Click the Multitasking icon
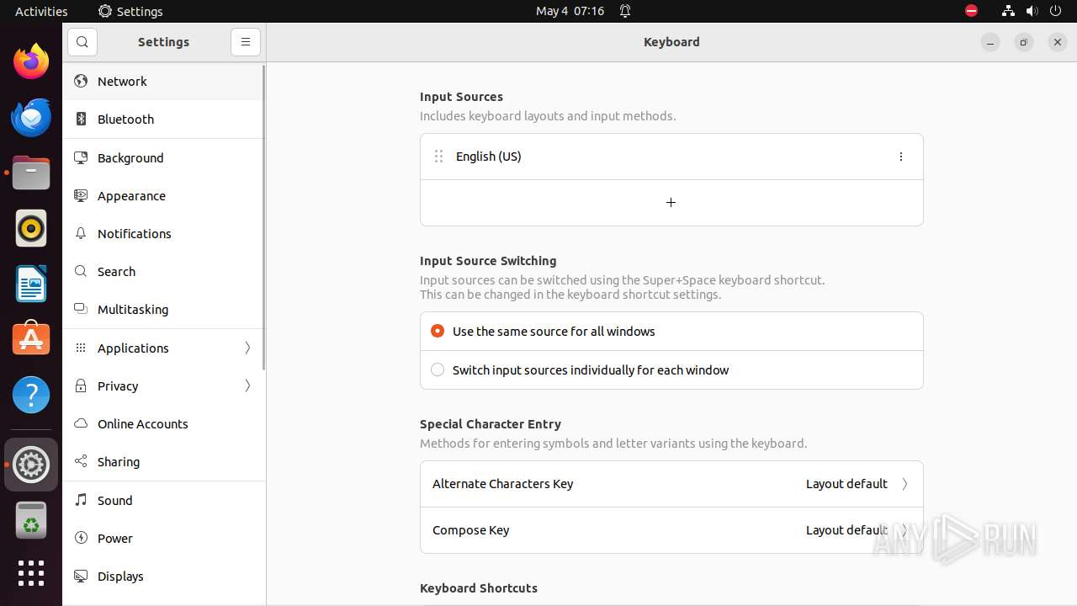This screenshot has height=606, width=1077. [x=81, y=309]
